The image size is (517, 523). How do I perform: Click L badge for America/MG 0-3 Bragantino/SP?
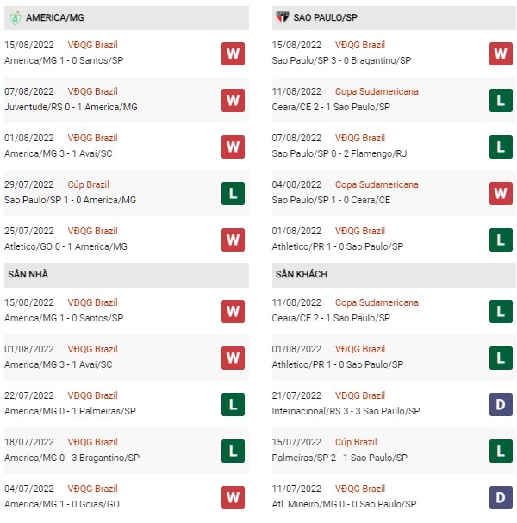point(233,451)
